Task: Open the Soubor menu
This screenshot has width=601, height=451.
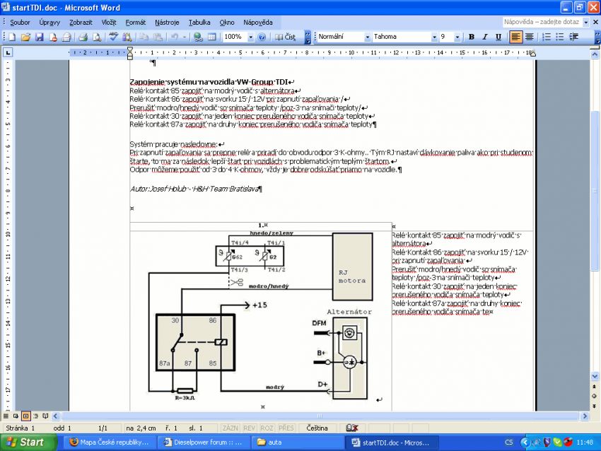Action: point(20,23)
